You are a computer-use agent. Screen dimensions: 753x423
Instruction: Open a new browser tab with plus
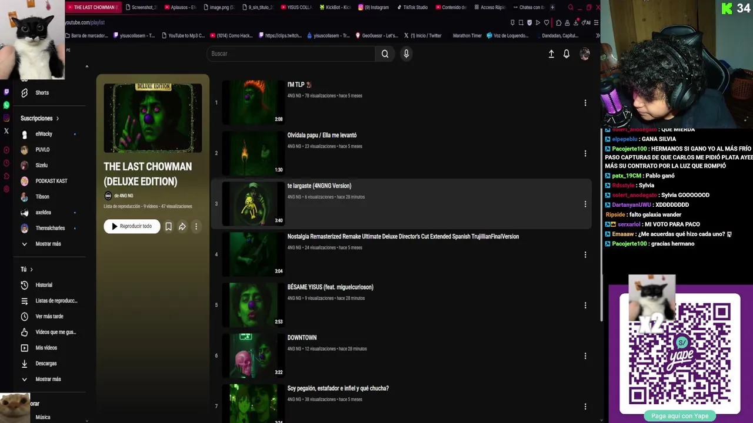click(x=552, y=7)
